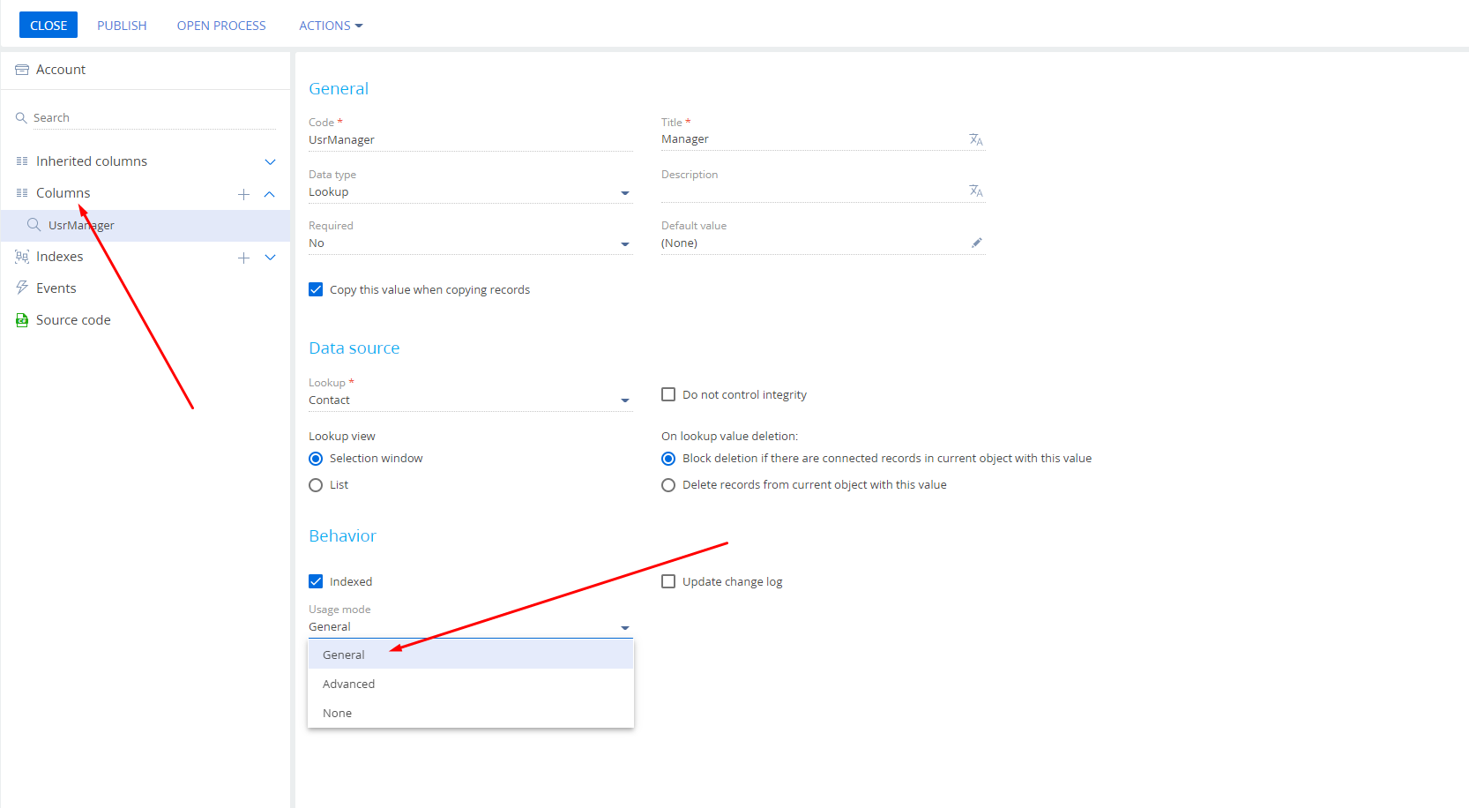The image size is (1469, 808).
Task: Open translations for the Title field
Action: coord(976,139)
